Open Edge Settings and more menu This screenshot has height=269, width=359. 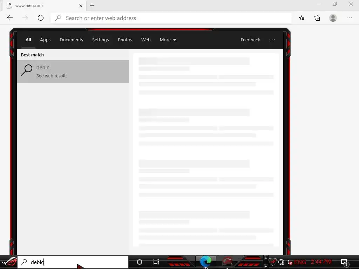coord(349,18)
